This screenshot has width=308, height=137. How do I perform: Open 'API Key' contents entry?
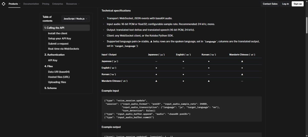click(x=53, y=60)
